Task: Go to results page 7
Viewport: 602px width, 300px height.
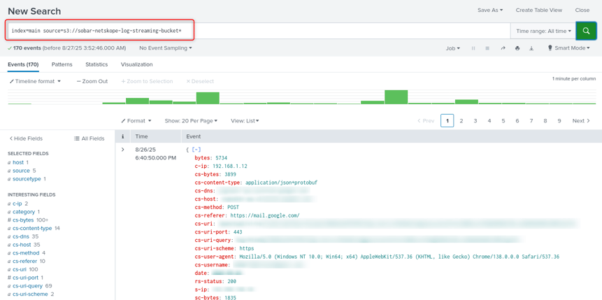Action: pyautogui.click(x=531, y=120)
